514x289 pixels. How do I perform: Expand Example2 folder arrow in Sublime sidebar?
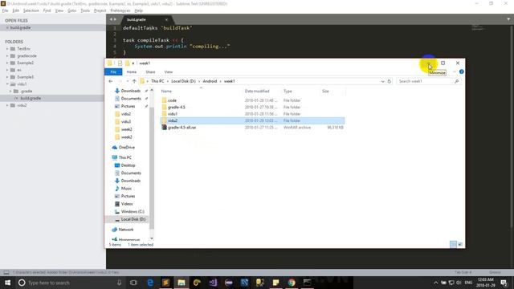(7, 63)
